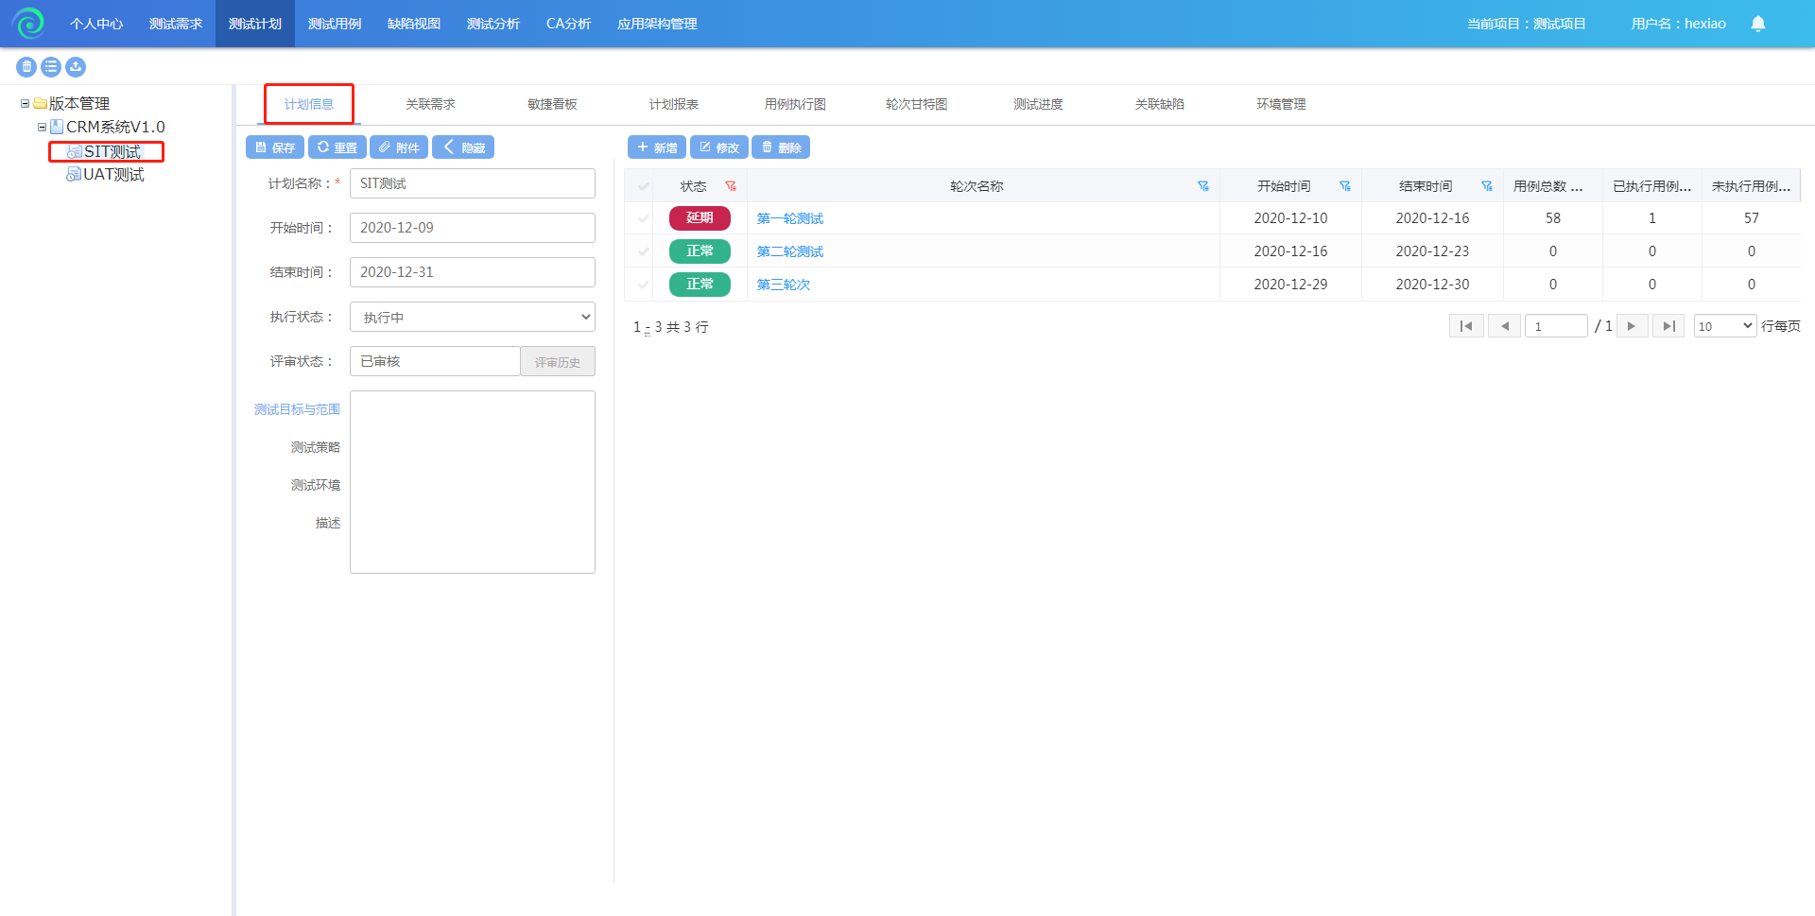Select the 测试策略 section label

(x=316, y=447)
